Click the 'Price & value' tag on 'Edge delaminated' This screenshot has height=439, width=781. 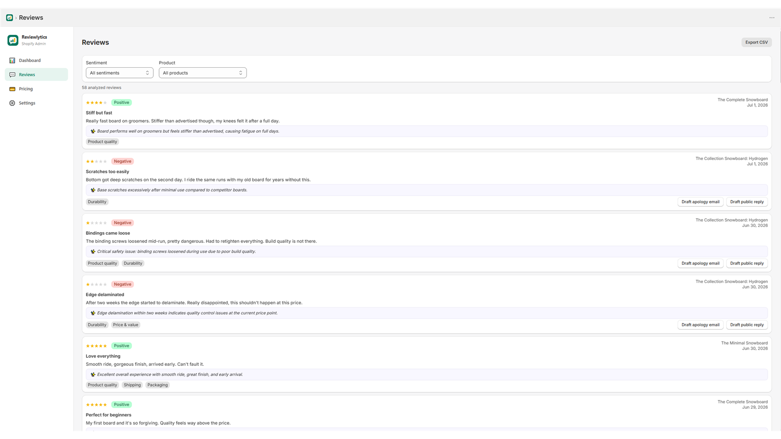(125, 325)
